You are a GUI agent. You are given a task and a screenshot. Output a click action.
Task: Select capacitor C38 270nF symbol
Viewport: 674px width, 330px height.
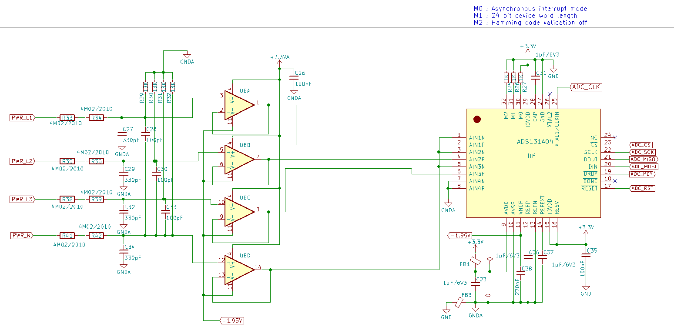tap(520, 273)
